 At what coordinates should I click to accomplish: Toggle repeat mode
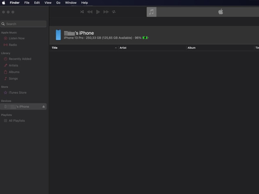[x=114, y=12]
